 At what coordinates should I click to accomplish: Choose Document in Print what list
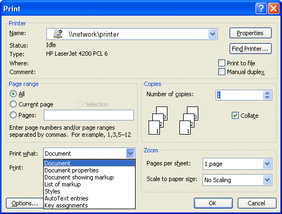(89, 163)
